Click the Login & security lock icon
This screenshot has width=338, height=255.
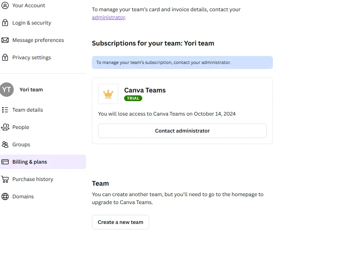[5, 23]
